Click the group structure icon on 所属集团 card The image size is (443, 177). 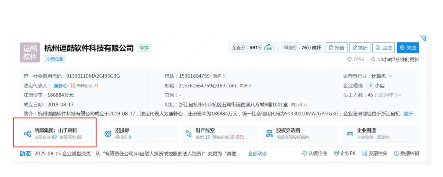pos(27,134)
